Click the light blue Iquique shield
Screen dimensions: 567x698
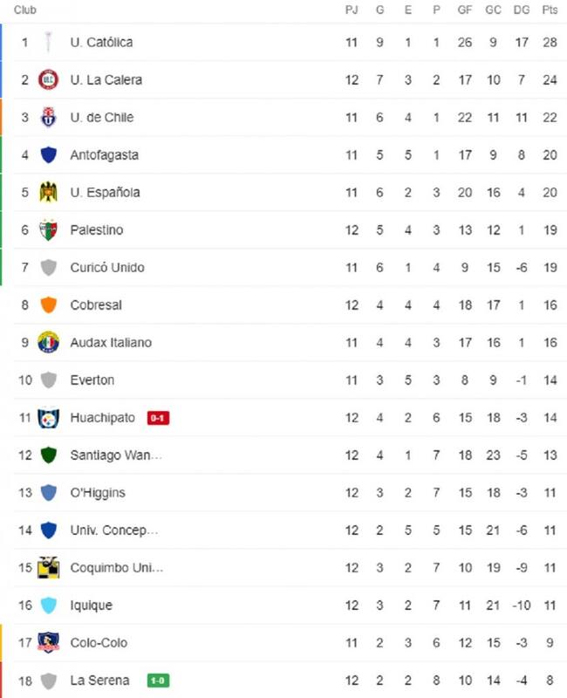pos(48,605)
